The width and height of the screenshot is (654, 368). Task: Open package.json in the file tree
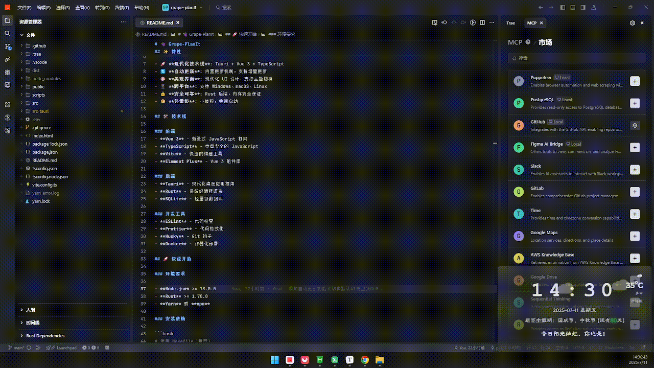(x=45, y=152)
